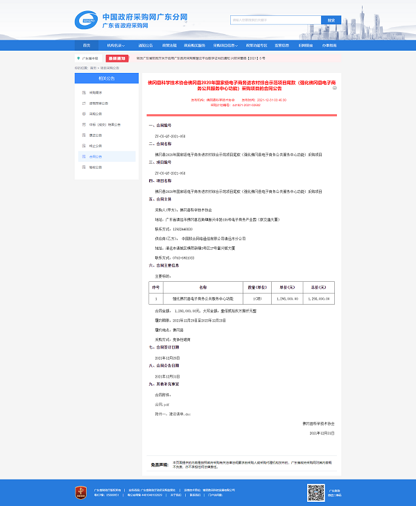Viewport: 416px width, 506px height.
Task: Click the 发布时间 2021-12-31 text
Action: point(264,100)
